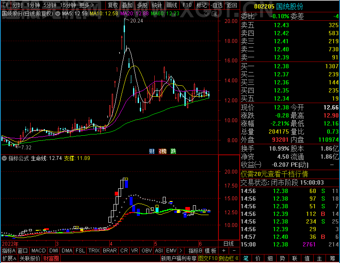Zoom in chart with plus button

(x=224, y=251)
